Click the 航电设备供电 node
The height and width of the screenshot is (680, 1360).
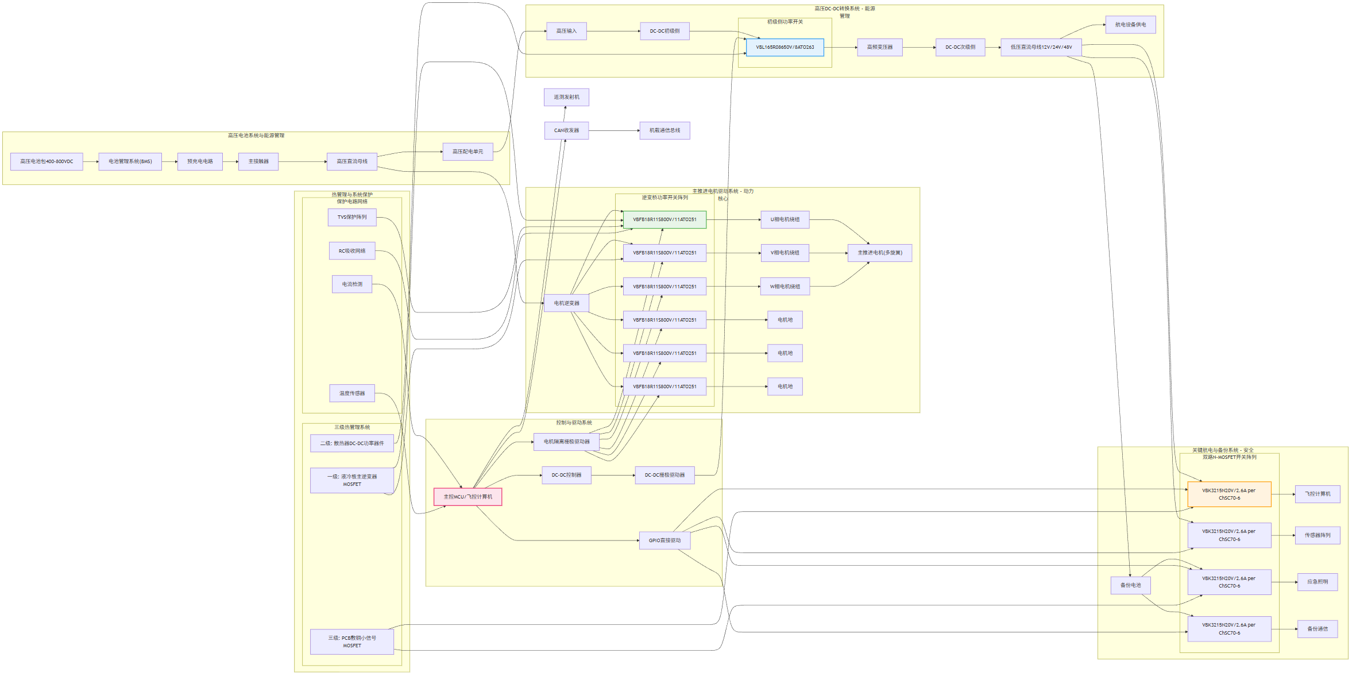coord(1130,25)
